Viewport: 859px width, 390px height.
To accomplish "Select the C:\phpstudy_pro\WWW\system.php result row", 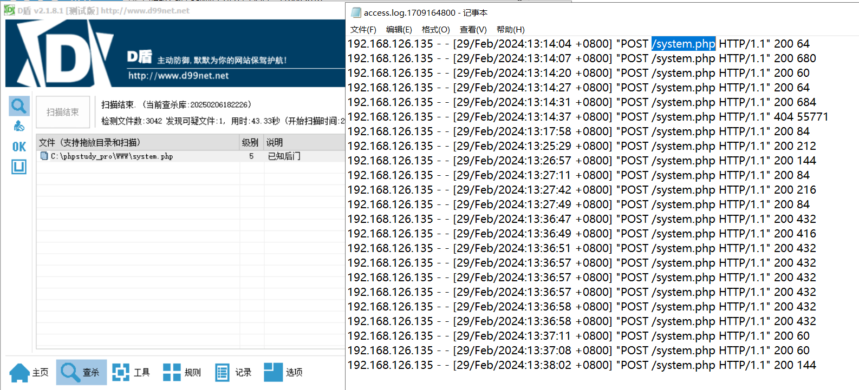I will tap(191, 156).
